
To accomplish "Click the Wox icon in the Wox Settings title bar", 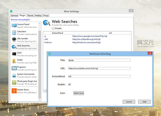I will (11, 11).
